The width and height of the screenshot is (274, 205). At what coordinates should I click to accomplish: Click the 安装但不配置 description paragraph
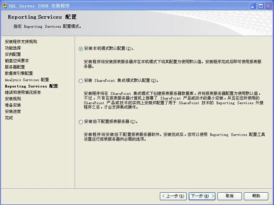click(174, 137)
